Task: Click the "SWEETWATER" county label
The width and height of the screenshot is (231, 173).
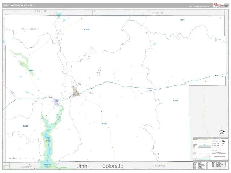Action: coord(30,29)
